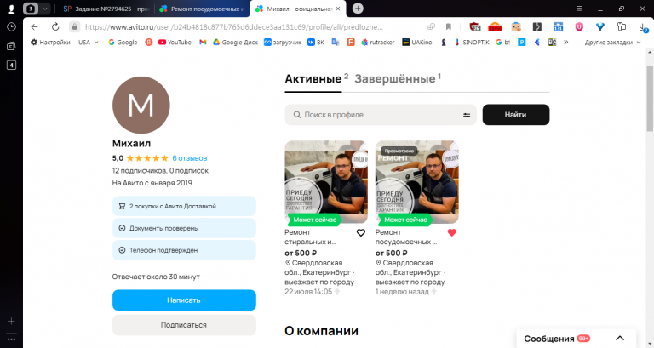The image size is (654, 348).
Task: Go back using the back arrow
Action: click(x=35, y=26)
